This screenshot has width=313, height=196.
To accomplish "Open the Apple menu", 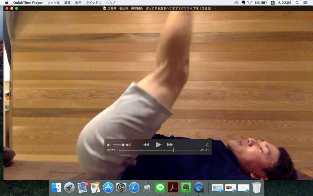I will click(x=7, y=3).
